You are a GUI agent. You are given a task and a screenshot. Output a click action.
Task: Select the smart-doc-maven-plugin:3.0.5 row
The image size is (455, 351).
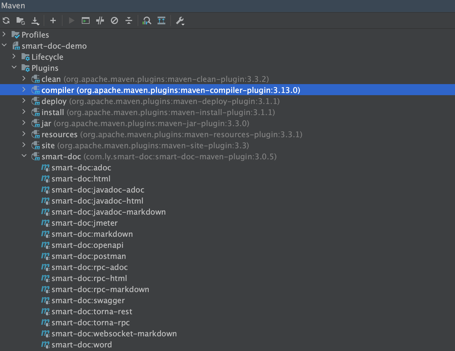pos(227,156)
